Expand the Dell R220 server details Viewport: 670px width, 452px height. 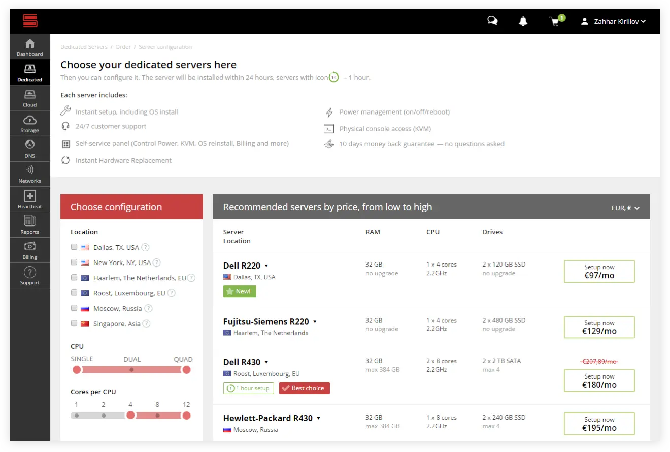(x=266, y=266)
